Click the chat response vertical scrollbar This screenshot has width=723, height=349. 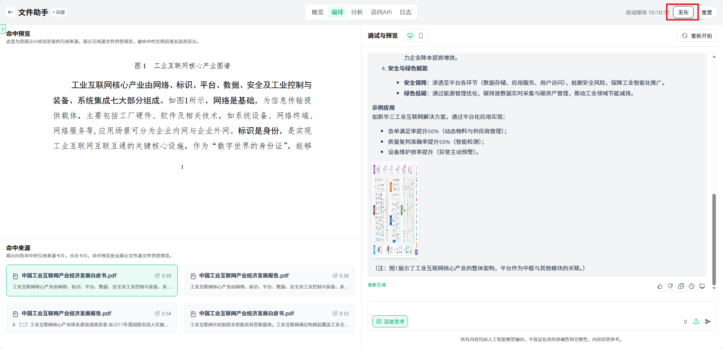(x=714, y=238)
